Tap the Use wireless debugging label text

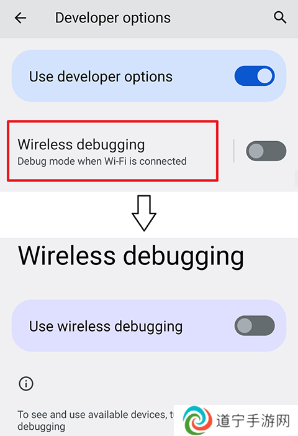pos(106,327)
